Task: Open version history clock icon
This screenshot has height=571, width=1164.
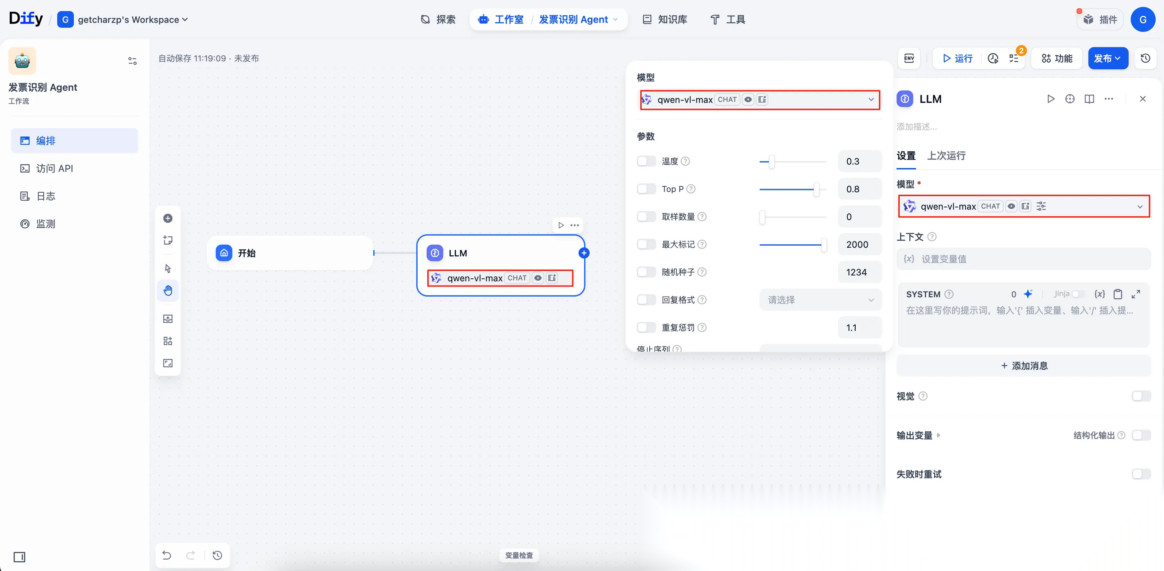Action: click(1145, 58)
